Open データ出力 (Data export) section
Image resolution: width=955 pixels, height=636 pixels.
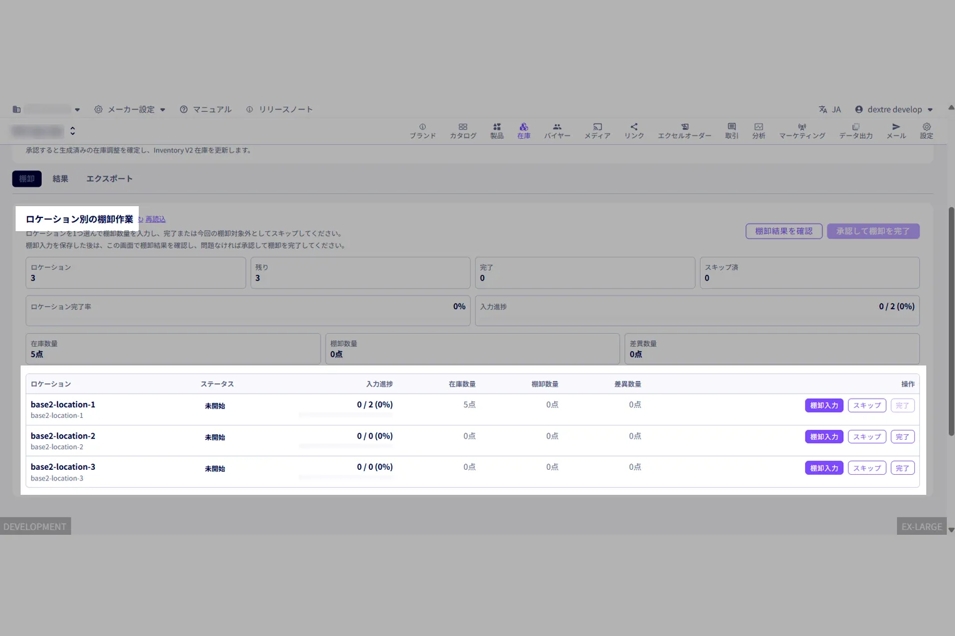point(856,131)
